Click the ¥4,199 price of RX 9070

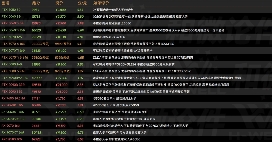click(x=60, y=126)
